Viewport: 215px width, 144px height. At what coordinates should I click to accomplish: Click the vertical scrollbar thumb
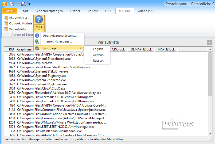coord(210,74)
